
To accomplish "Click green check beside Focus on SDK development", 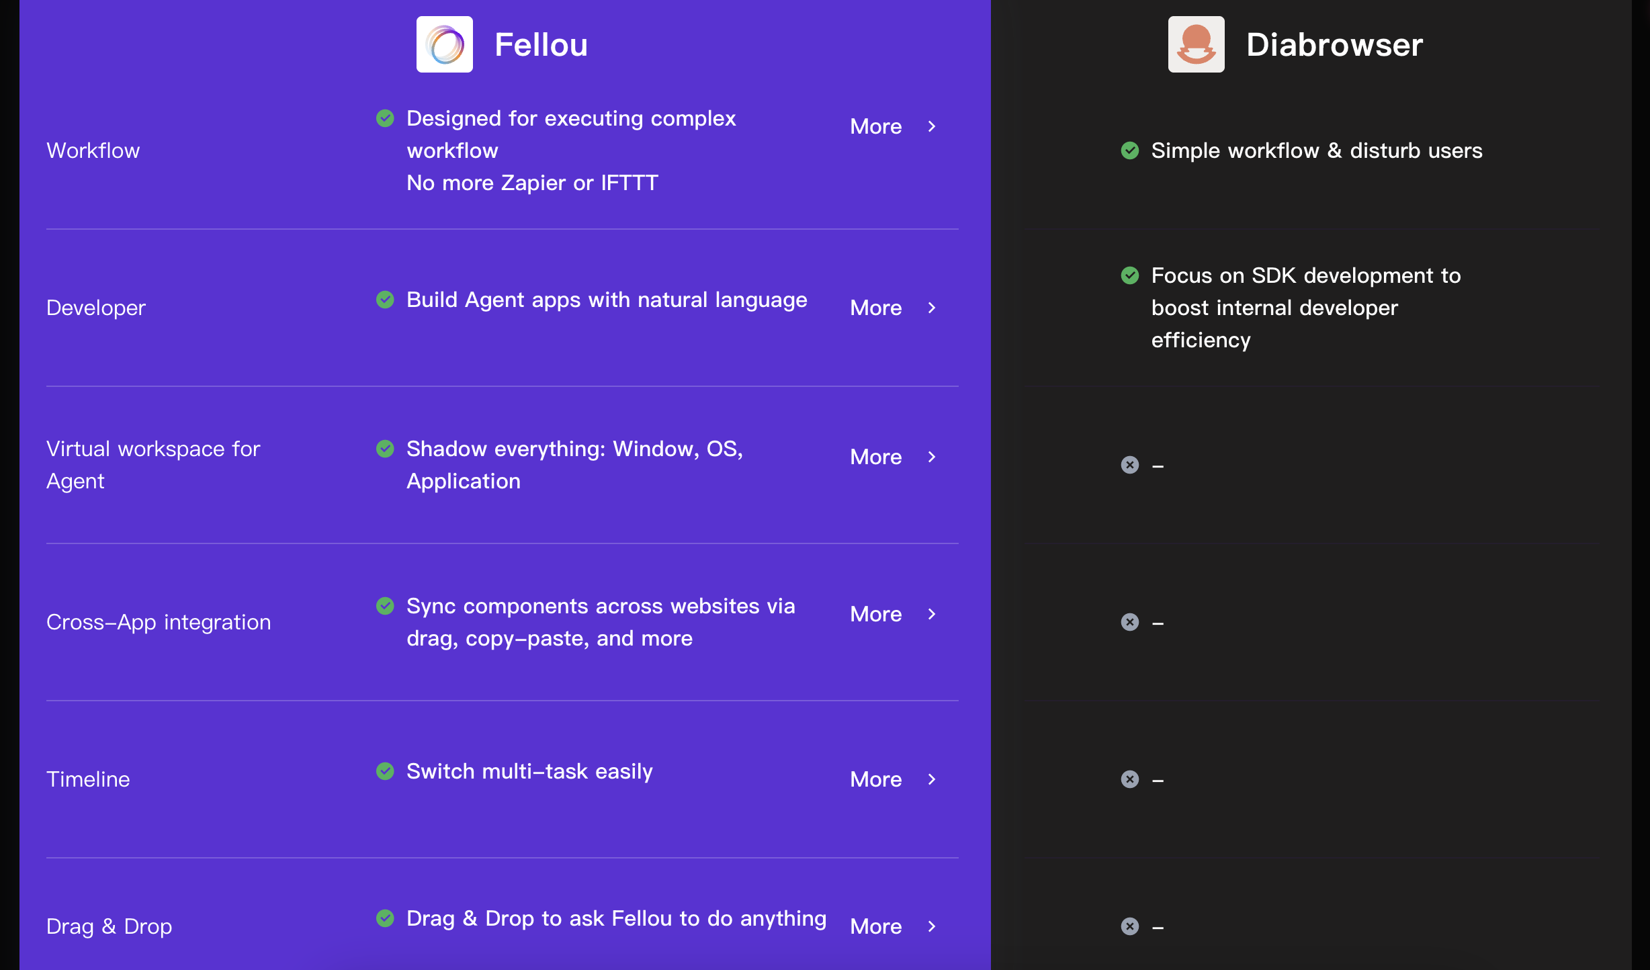I will point(1130,275).
